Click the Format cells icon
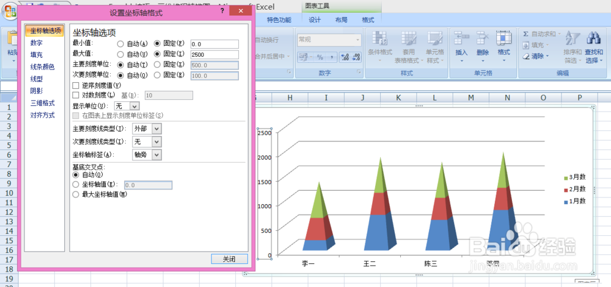Image resolution: width=611 pixels, height=287 pixels. pyautogui.click(x=504, y=38)
